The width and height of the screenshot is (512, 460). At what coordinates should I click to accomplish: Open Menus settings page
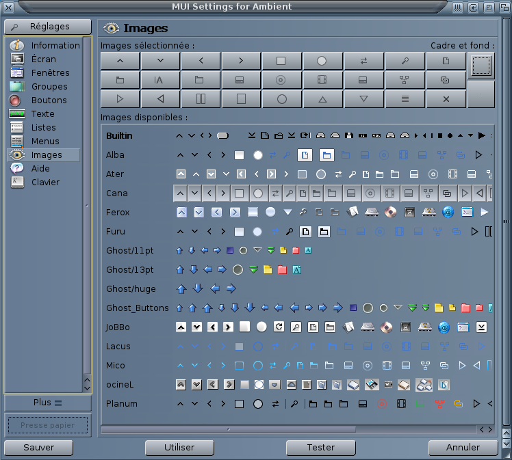44,141
